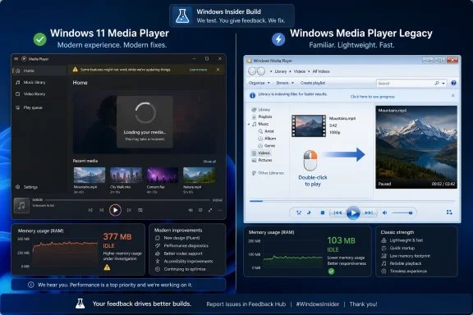Expand the arrow before the All Videos breadcrumb
Viewport: 473px width, 315px height.
click(x=309, y=71)
